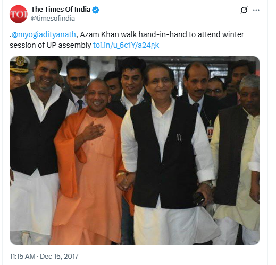Click "session of UP assembly" tweet text
The height and width of the screenshot is (265, 276).
[x=51, y=45]
